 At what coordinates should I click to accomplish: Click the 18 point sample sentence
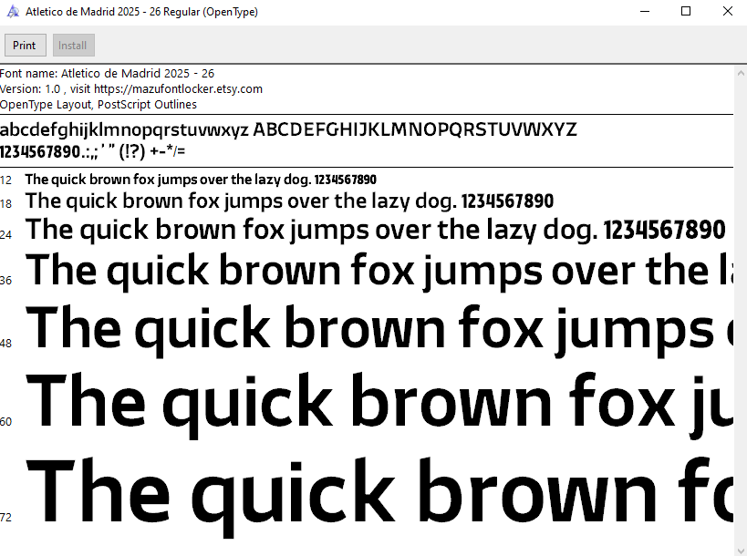coord(290,201)
